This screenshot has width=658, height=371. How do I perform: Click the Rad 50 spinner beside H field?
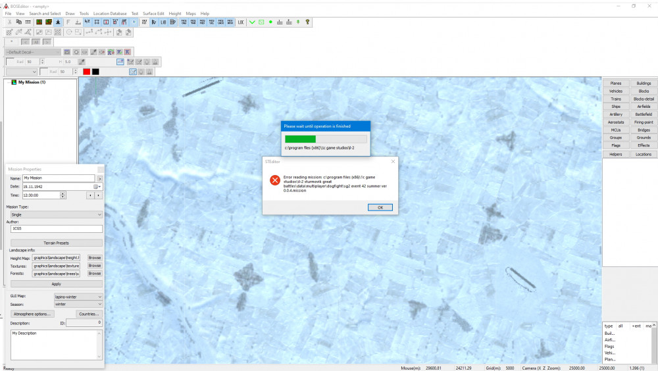[41, 62]
